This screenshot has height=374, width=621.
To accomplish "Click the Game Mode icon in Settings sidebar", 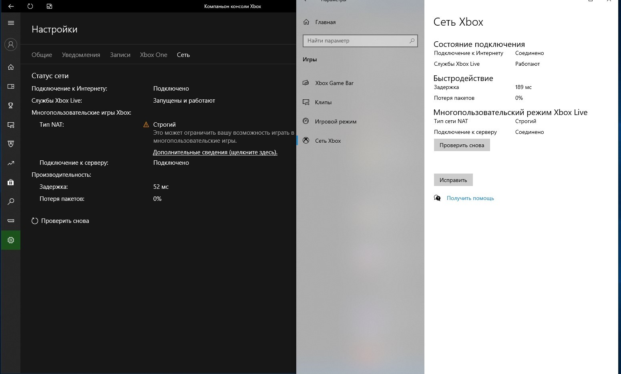I will [306, 121].
